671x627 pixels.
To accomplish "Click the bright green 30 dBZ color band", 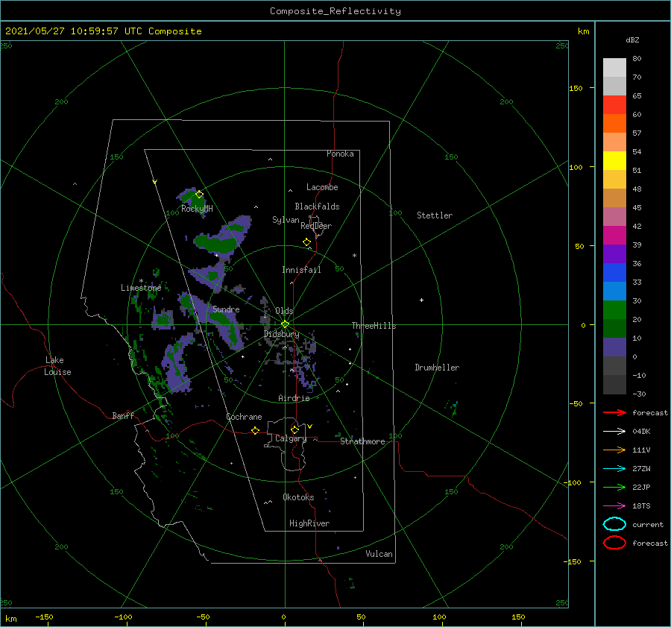I will [614, 309].
